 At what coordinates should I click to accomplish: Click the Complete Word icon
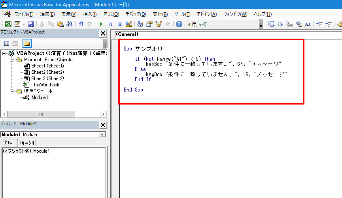pyautogui.click(x=308, y=24)
